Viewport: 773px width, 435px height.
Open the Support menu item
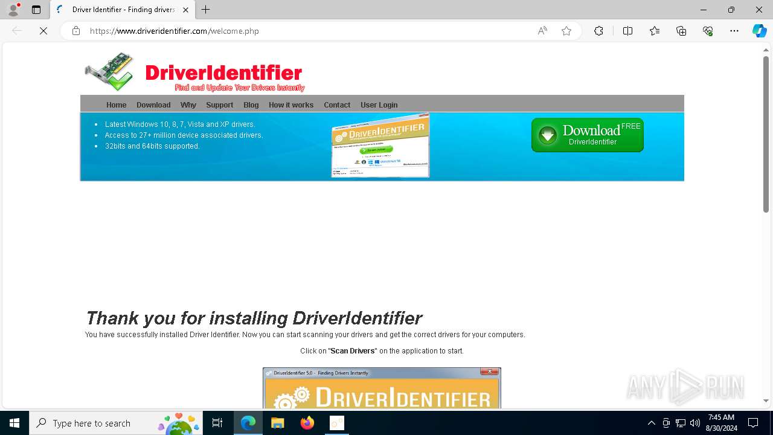point(220,105)
